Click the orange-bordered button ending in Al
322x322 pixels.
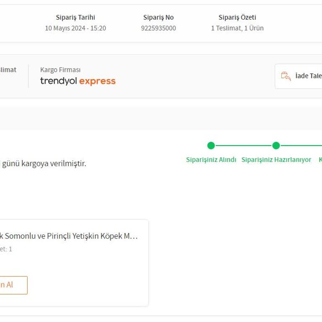point(13,285)
